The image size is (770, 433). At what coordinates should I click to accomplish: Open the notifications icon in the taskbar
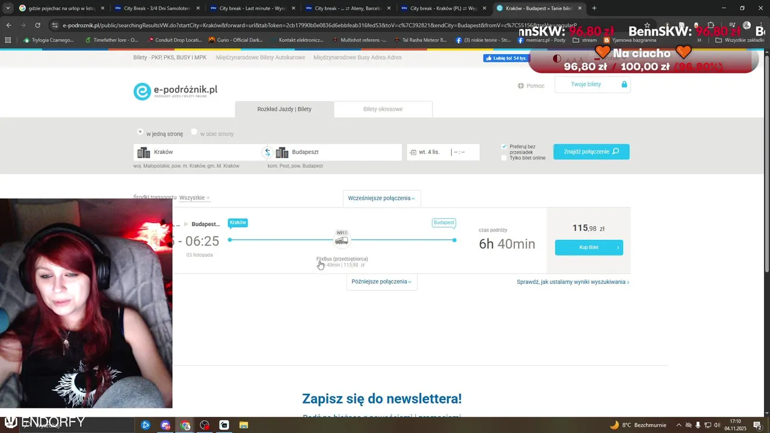tap(757, 425)
